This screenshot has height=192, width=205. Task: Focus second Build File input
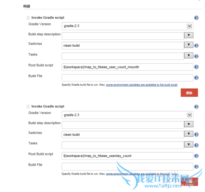tap(128, 167)
